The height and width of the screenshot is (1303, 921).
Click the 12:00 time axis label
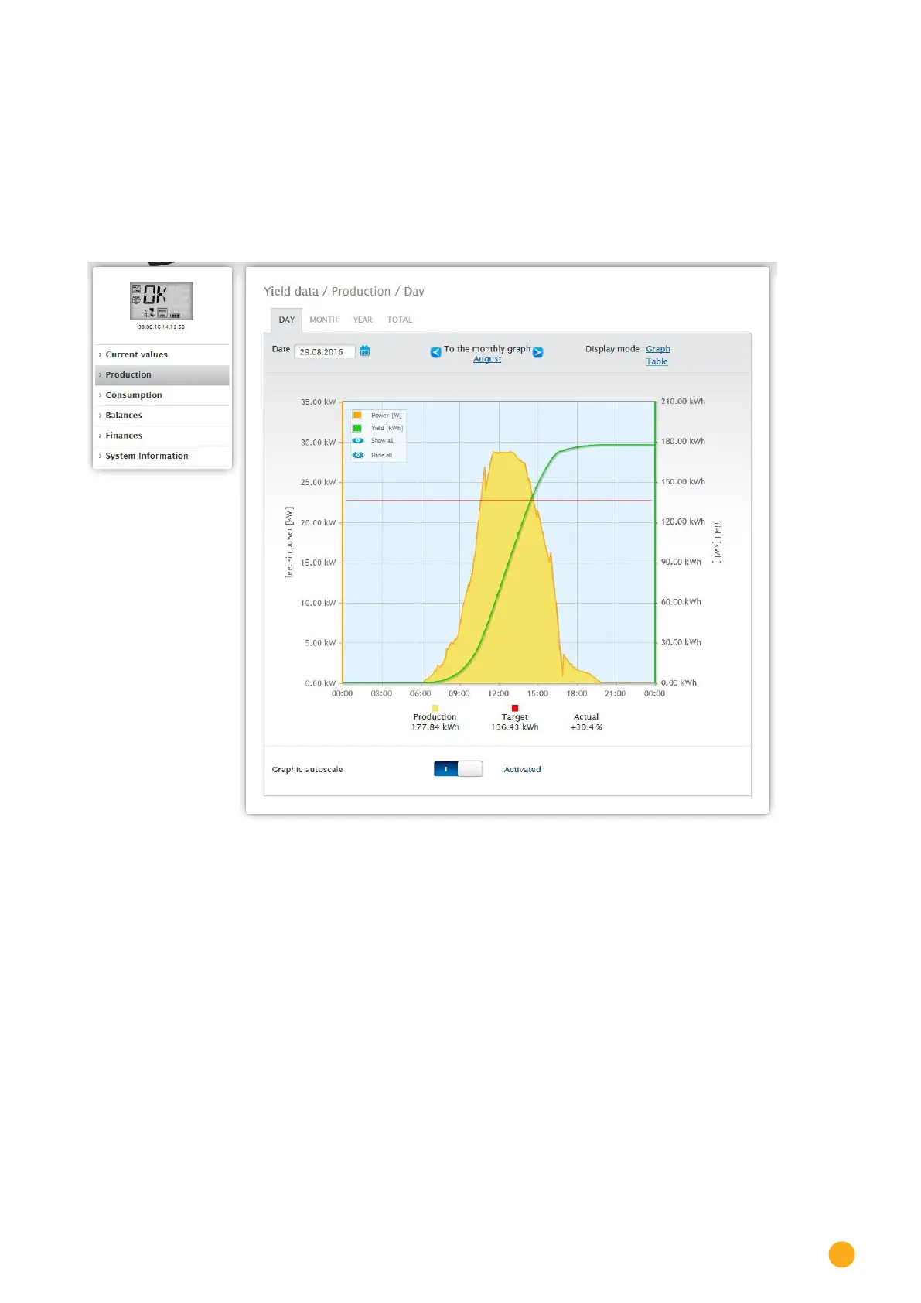coord(499,694)
